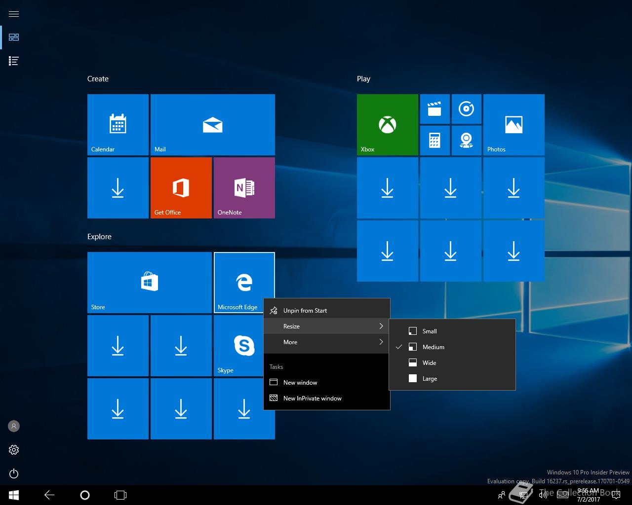This screenshot has width=632, height=505.
Task: Click the Power icon
Action: pos(14,473)
